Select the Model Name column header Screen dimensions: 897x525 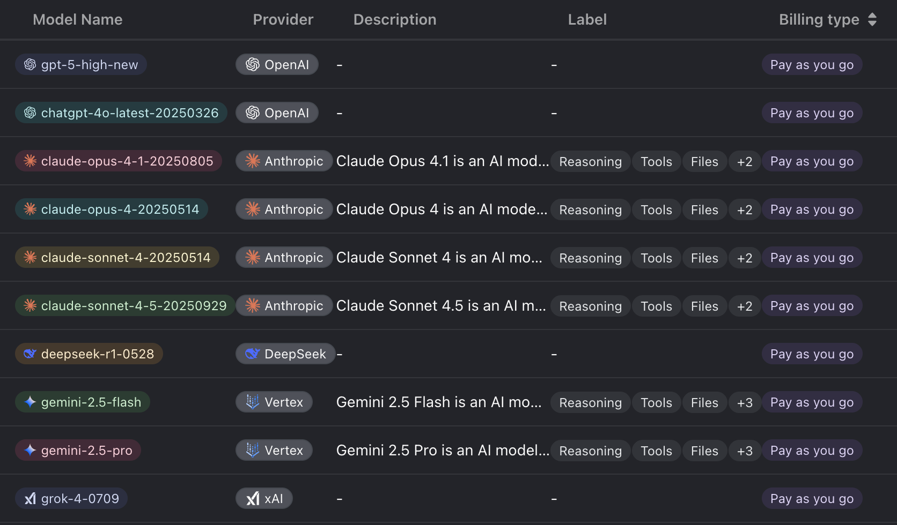[78, 20]
